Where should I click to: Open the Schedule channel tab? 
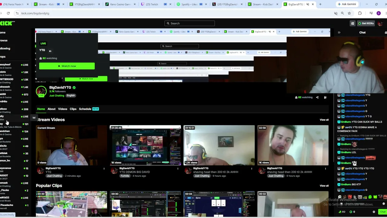pyautogui.click(x=85, y=109)
